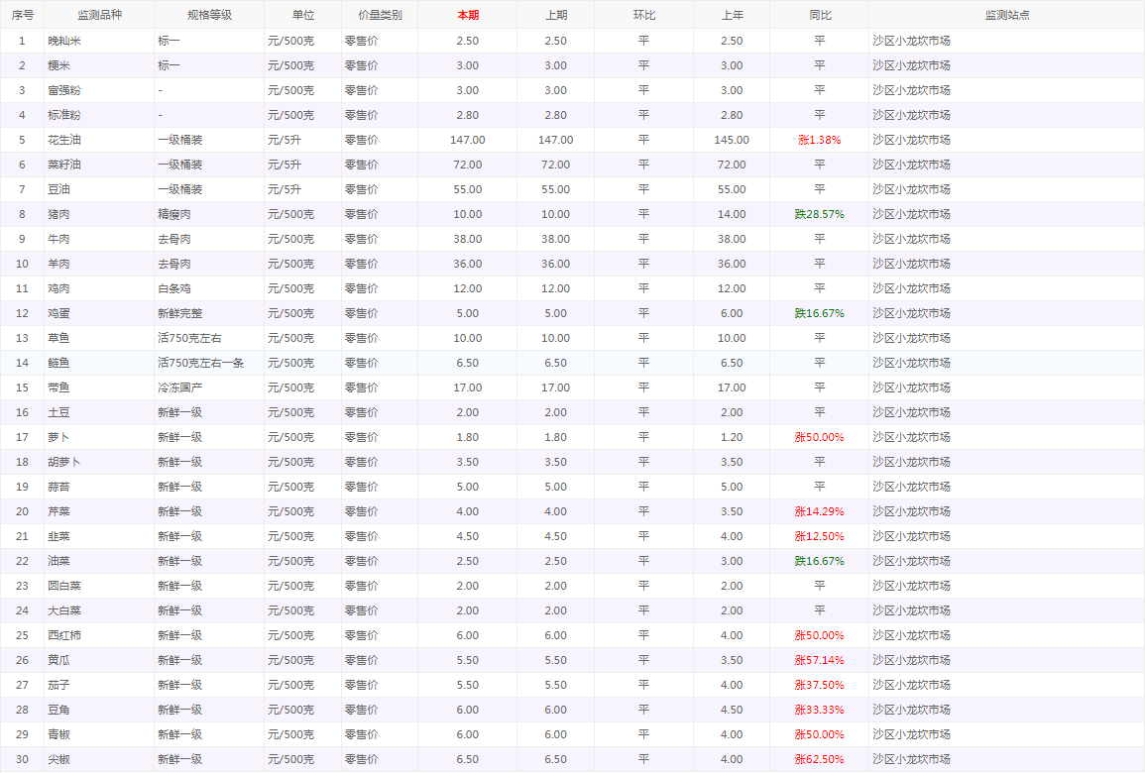Click the 冷冻国产 specification cell
The image size is (1145, 773).
(179, 387)
